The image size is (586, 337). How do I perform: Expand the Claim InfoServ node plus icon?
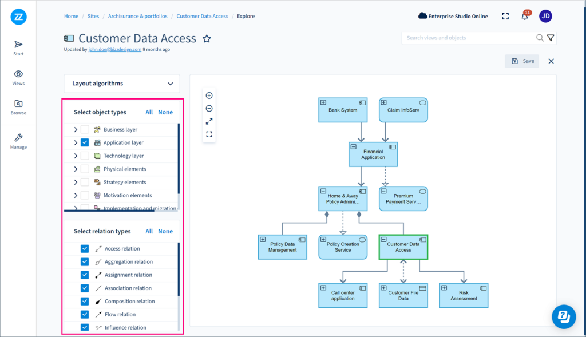pos(383,102)
